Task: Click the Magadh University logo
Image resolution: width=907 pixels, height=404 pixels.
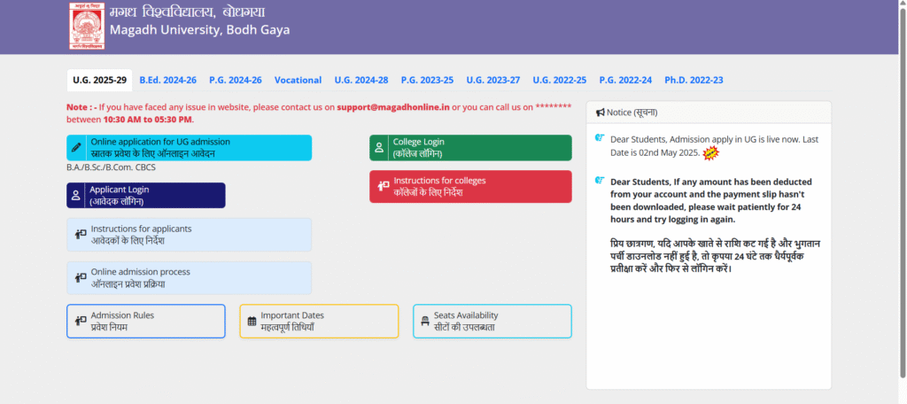Action: coord(87,27)
